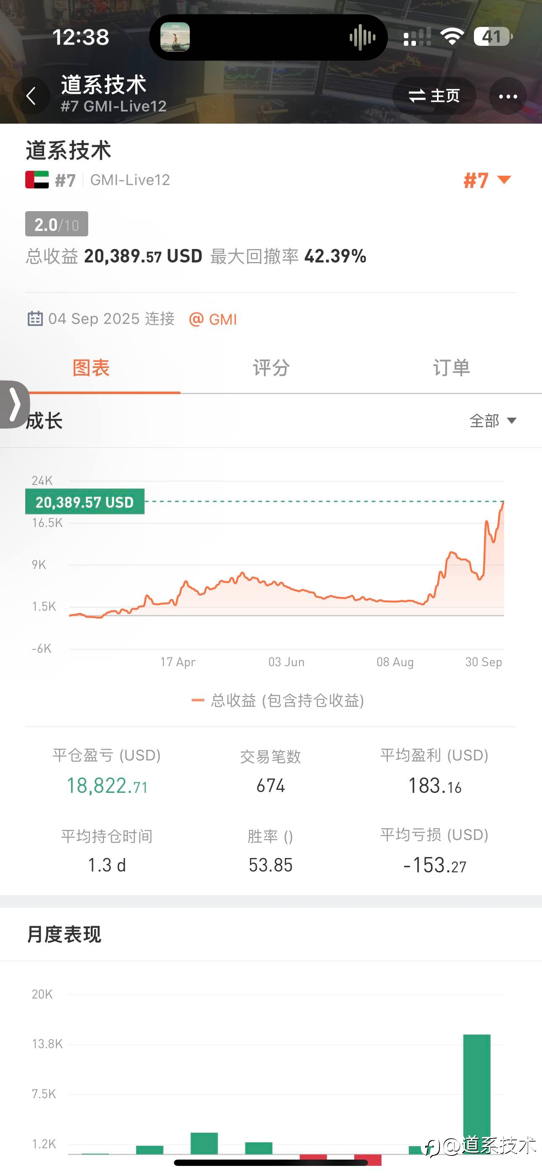Viewport: 542px width, 1176px height.
Task: Expand the orange #7 account dropdown
Action: coord(487,180)
